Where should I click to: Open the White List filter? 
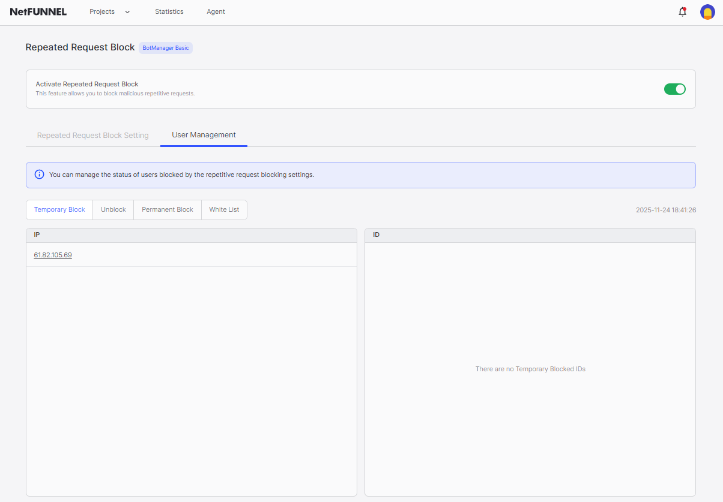(x=224, y=210)
